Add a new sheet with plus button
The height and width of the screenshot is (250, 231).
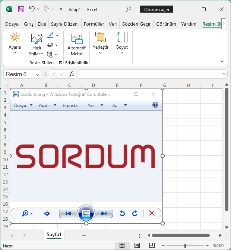84,236
